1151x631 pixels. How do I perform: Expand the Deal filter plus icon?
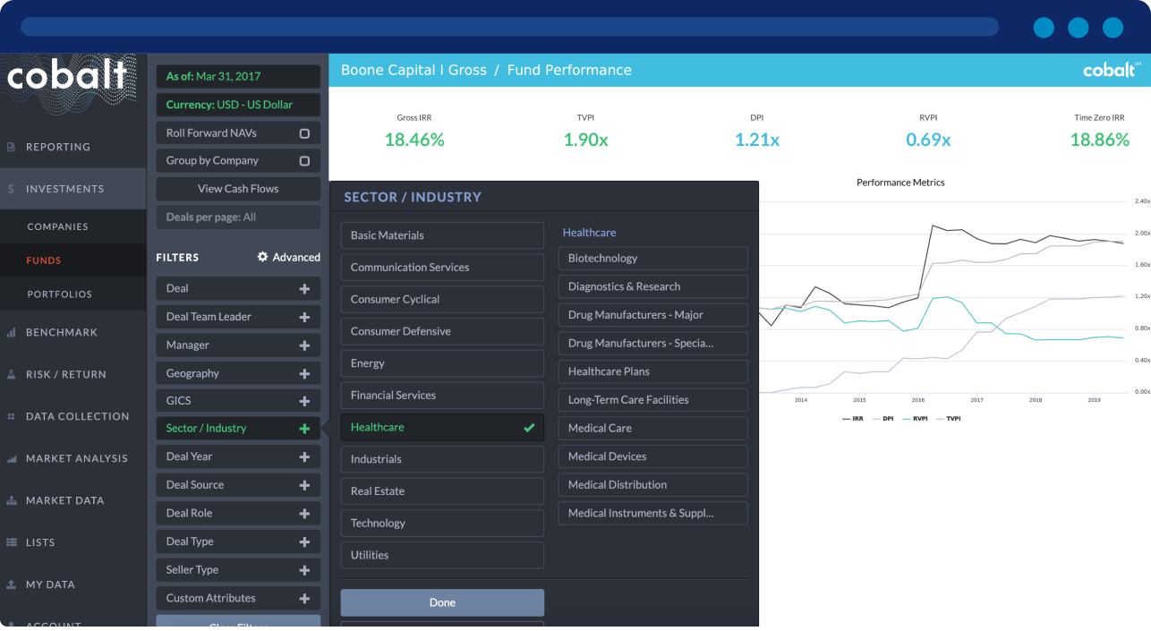coord(304,289)
